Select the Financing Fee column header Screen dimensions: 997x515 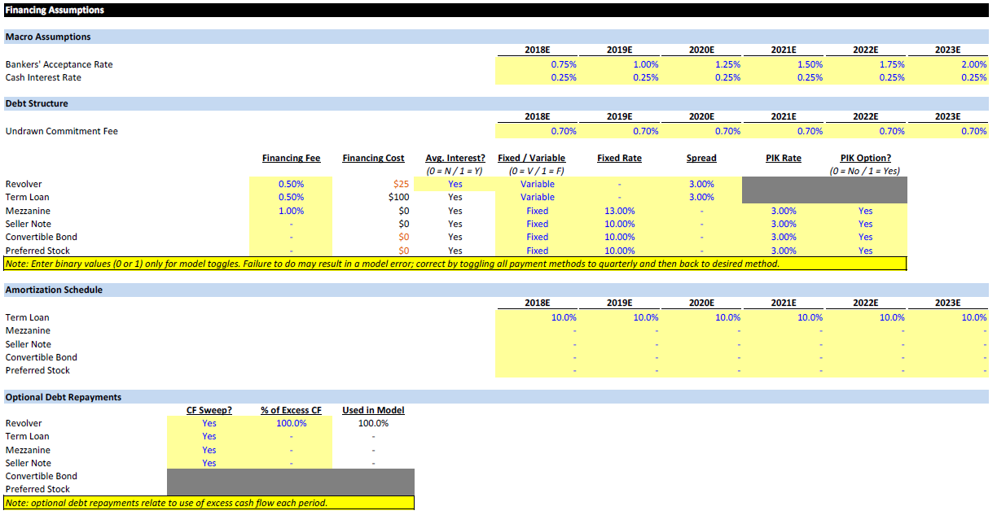[291, 158]
